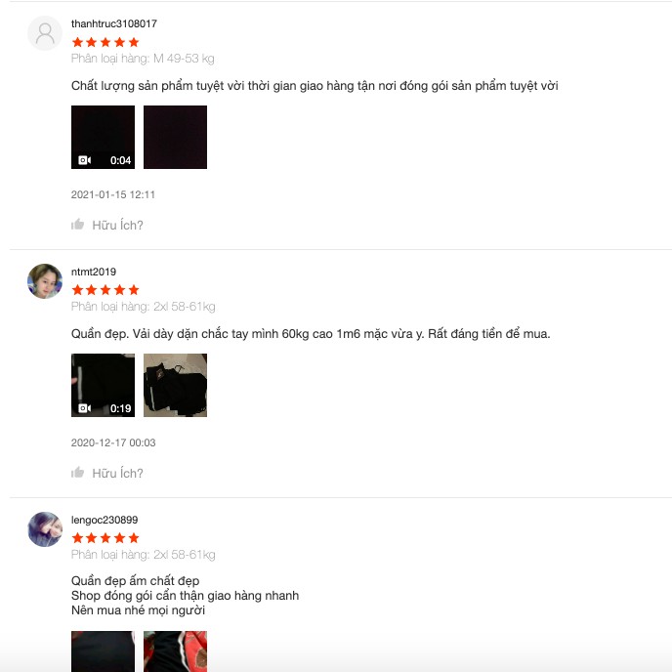Click the video camera icon on the 0:04 clip

[84, 160]
